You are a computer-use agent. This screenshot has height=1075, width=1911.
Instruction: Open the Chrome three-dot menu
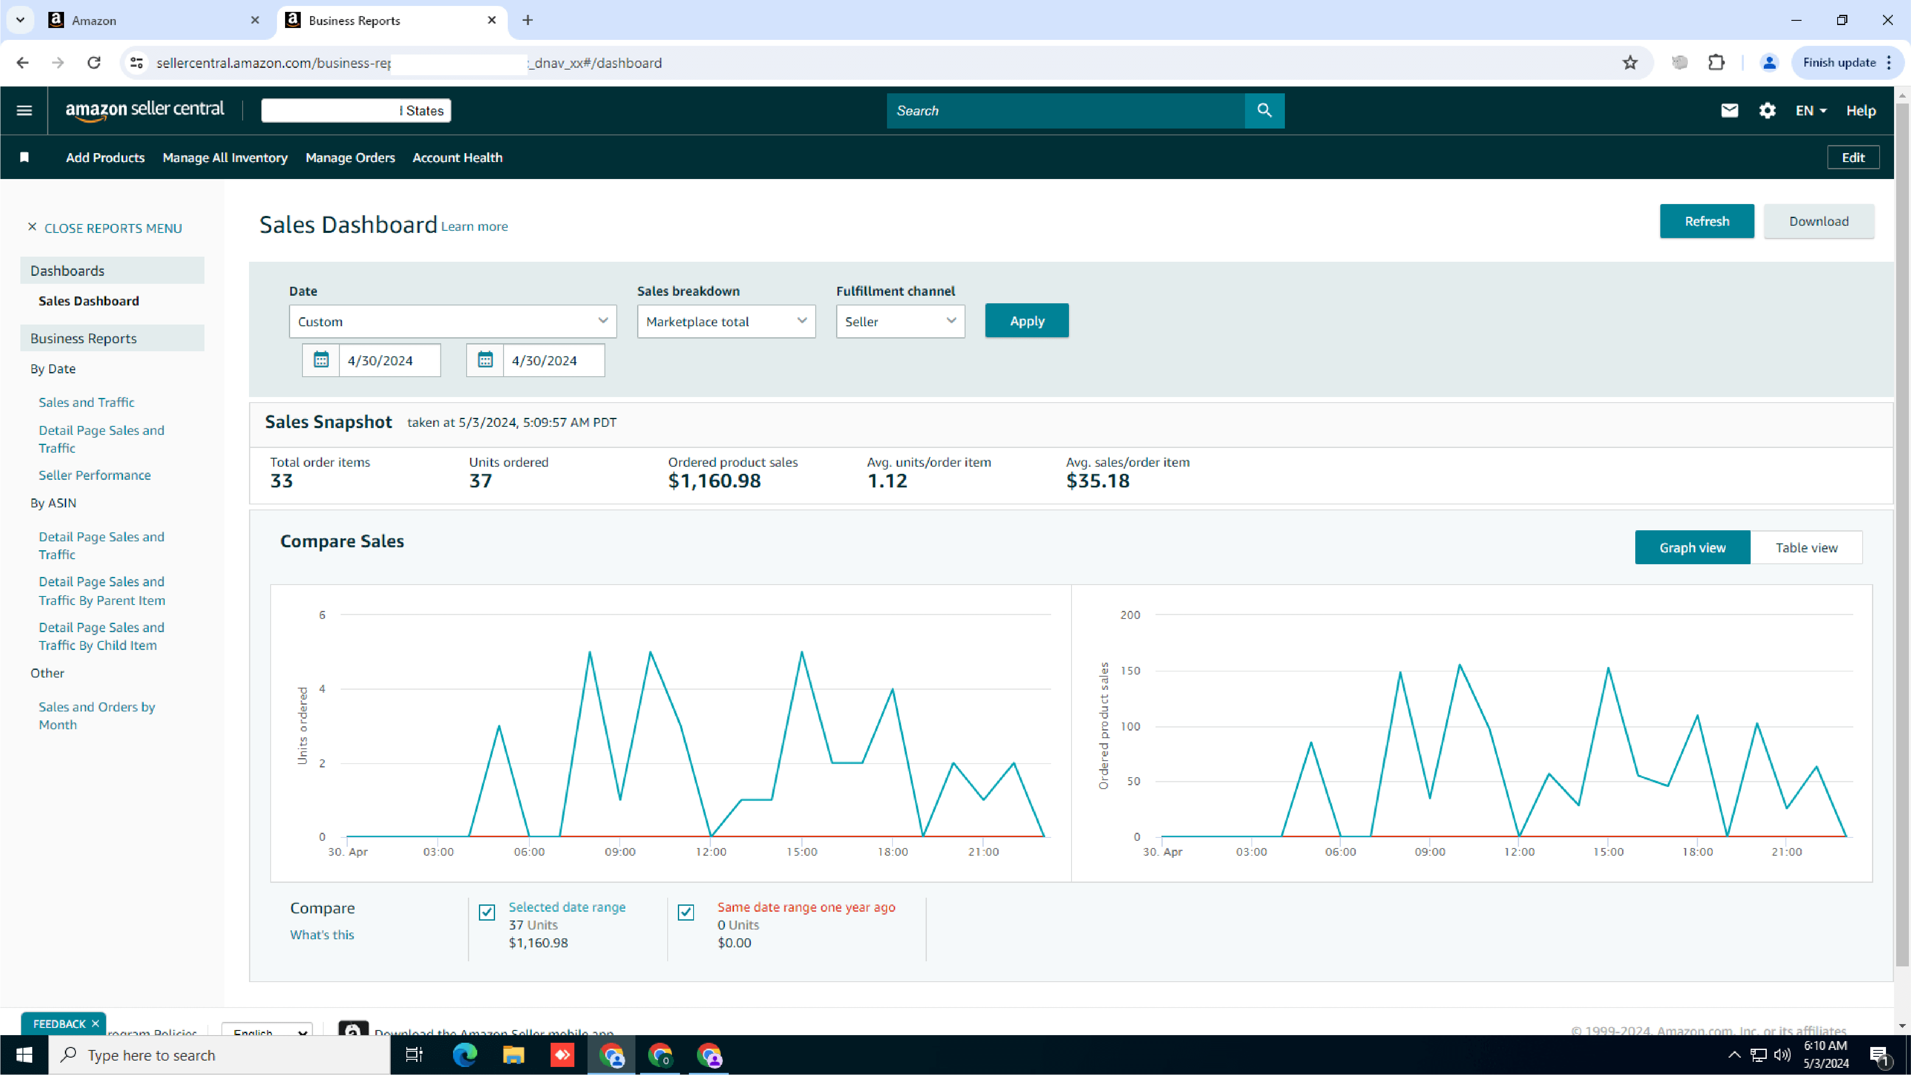[1889, 62]
